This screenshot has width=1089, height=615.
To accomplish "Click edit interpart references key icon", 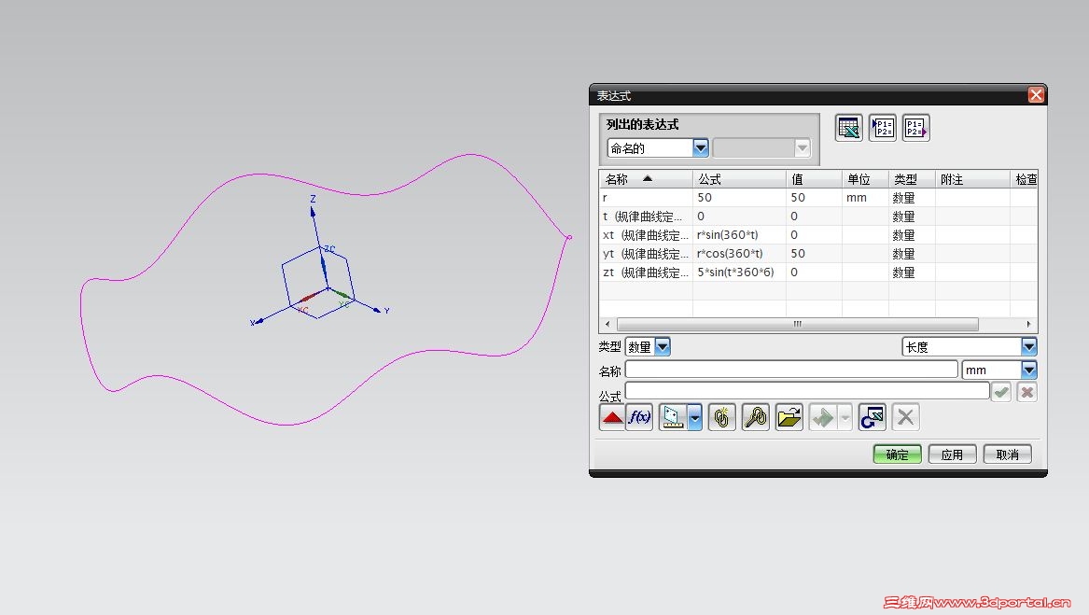I will click(755, 418).
